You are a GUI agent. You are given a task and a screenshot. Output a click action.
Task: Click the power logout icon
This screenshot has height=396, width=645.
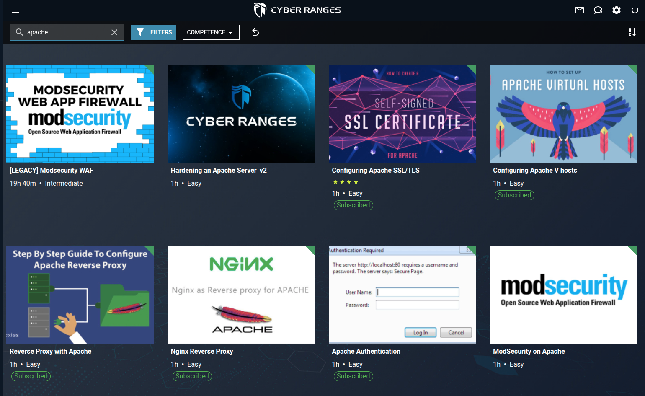pyautogui.click(x=635, y=10)
